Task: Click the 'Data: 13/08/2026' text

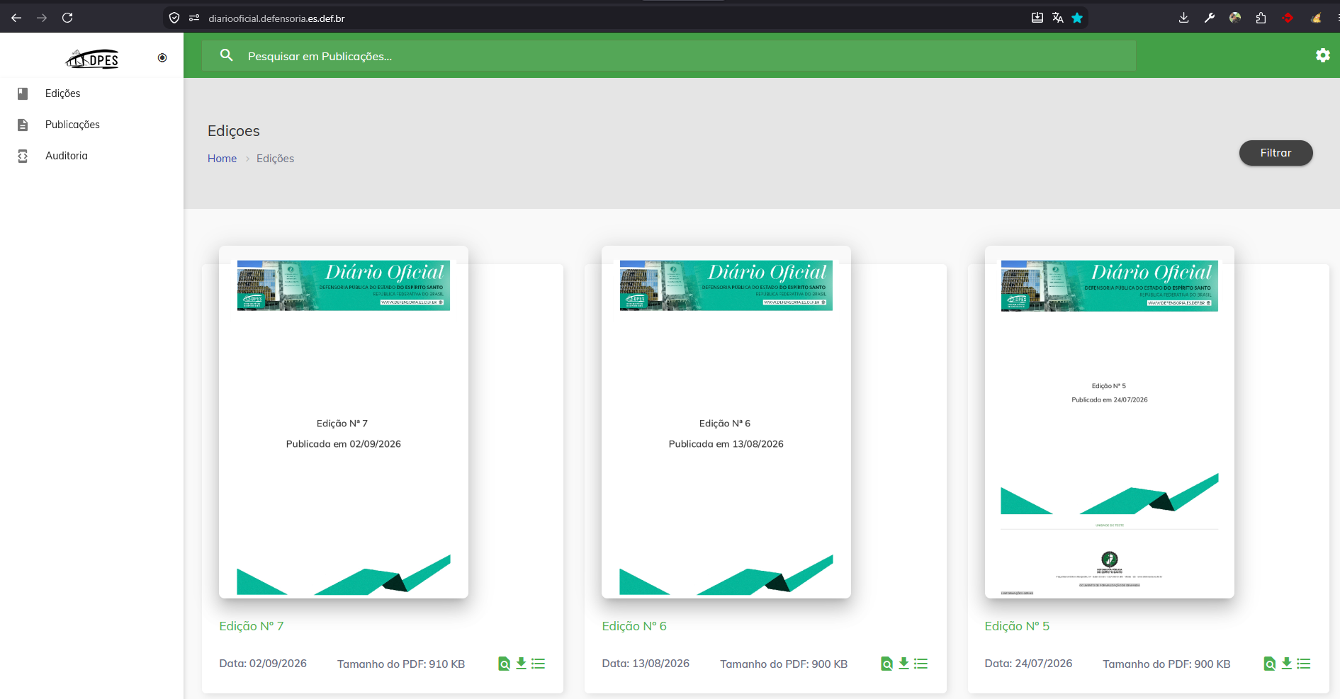Action: coord(646,664)
